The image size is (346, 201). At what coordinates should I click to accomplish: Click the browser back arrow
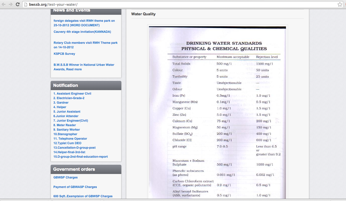[4, 5]
